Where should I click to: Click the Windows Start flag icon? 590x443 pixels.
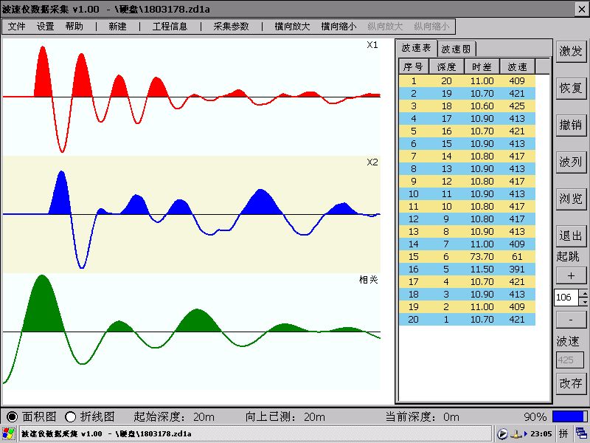coord(9,433)
